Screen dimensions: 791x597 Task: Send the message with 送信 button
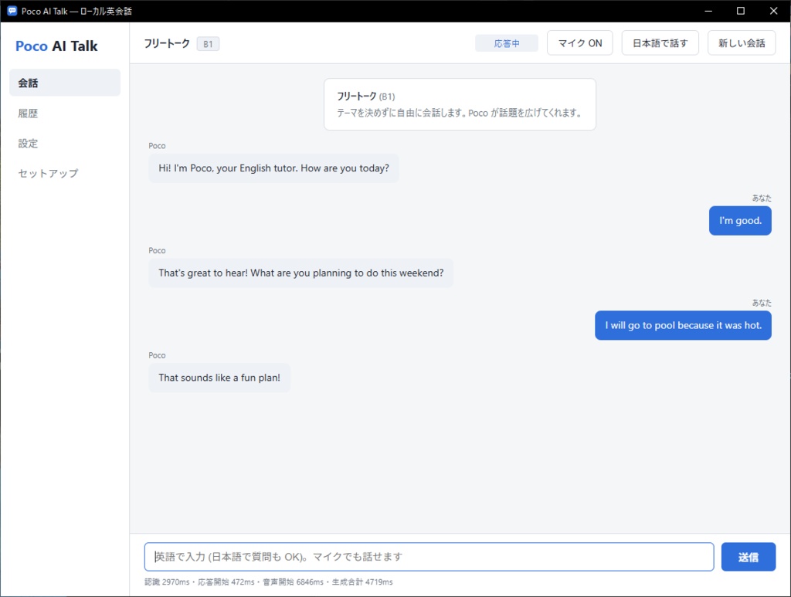pos(748,557)
